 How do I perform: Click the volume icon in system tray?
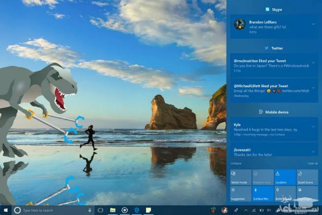coord(269,210)
